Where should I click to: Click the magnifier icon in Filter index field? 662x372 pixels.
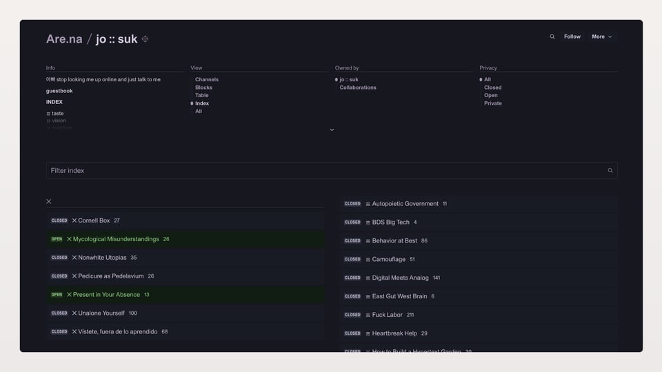(x=610, y=171)
